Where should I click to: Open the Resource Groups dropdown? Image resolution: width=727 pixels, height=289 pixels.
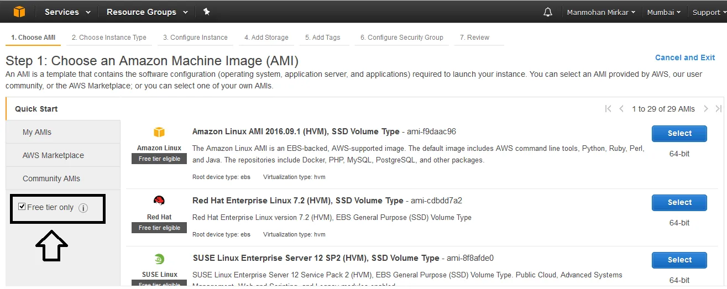point(147,12)
